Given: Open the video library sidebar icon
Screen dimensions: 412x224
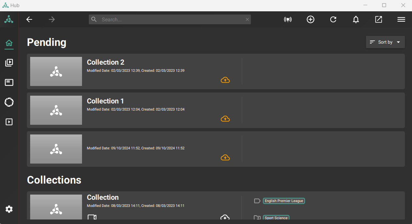Looking at the screenshot, I should (x=9, y=63).
